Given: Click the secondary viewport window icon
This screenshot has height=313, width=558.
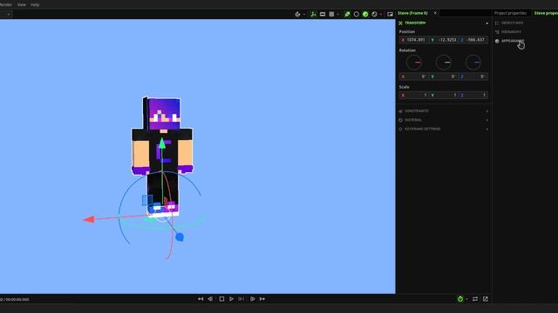Looking at the screenshot, I should pos(390,14).
